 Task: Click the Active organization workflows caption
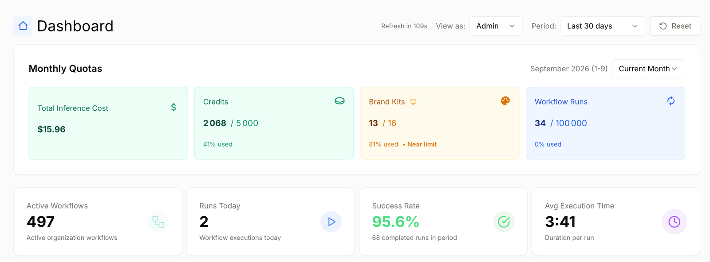(x=72, y=238)
